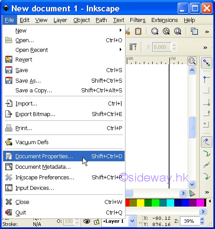This screenshot has width=215, height=229.
Task: Choose Document Properties from File menu
Action: [x=64, y=156]
